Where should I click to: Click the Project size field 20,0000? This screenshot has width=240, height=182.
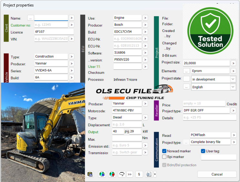click(206, 63)
